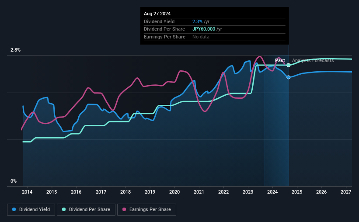This screenshot has height=222, width=359.
Task: Toggle the Earnings Per Share legend button
Action: (x=146, y=210)
